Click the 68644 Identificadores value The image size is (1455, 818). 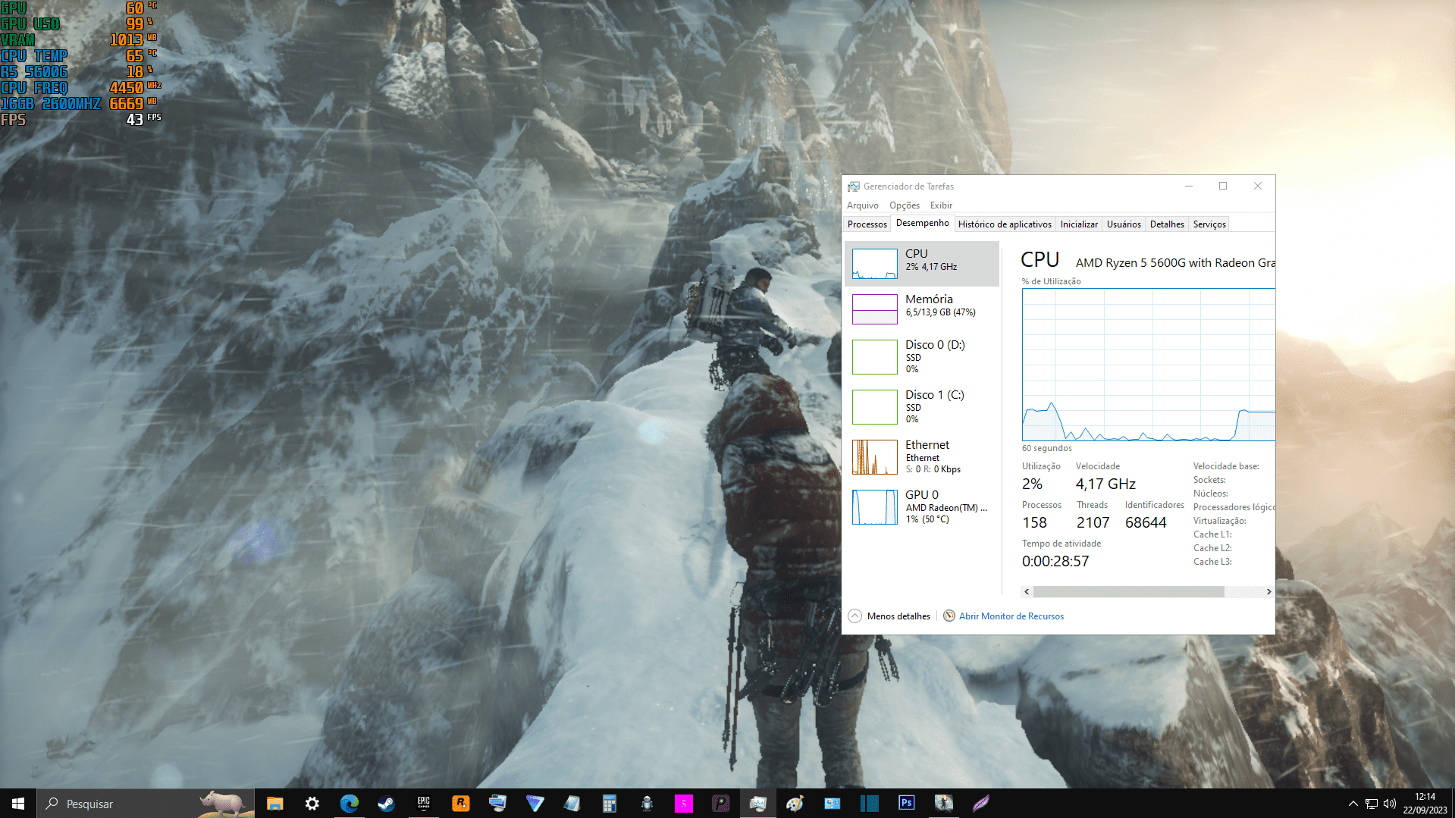(x=1146, y=522)
